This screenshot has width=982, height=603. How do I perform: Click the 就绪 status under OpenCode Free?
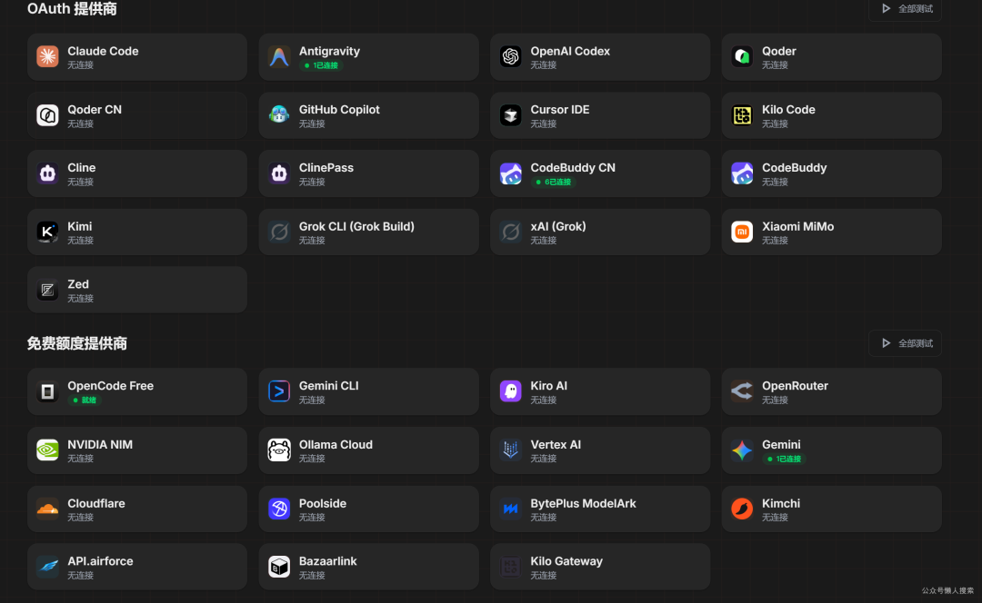[x=85, y=400]
